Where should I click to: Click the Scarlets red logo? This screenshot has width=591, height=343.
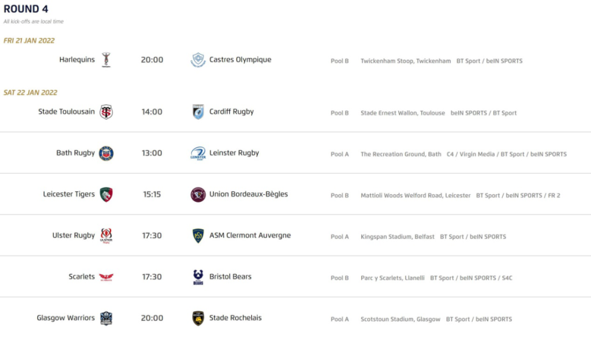[x=106, y=277]
